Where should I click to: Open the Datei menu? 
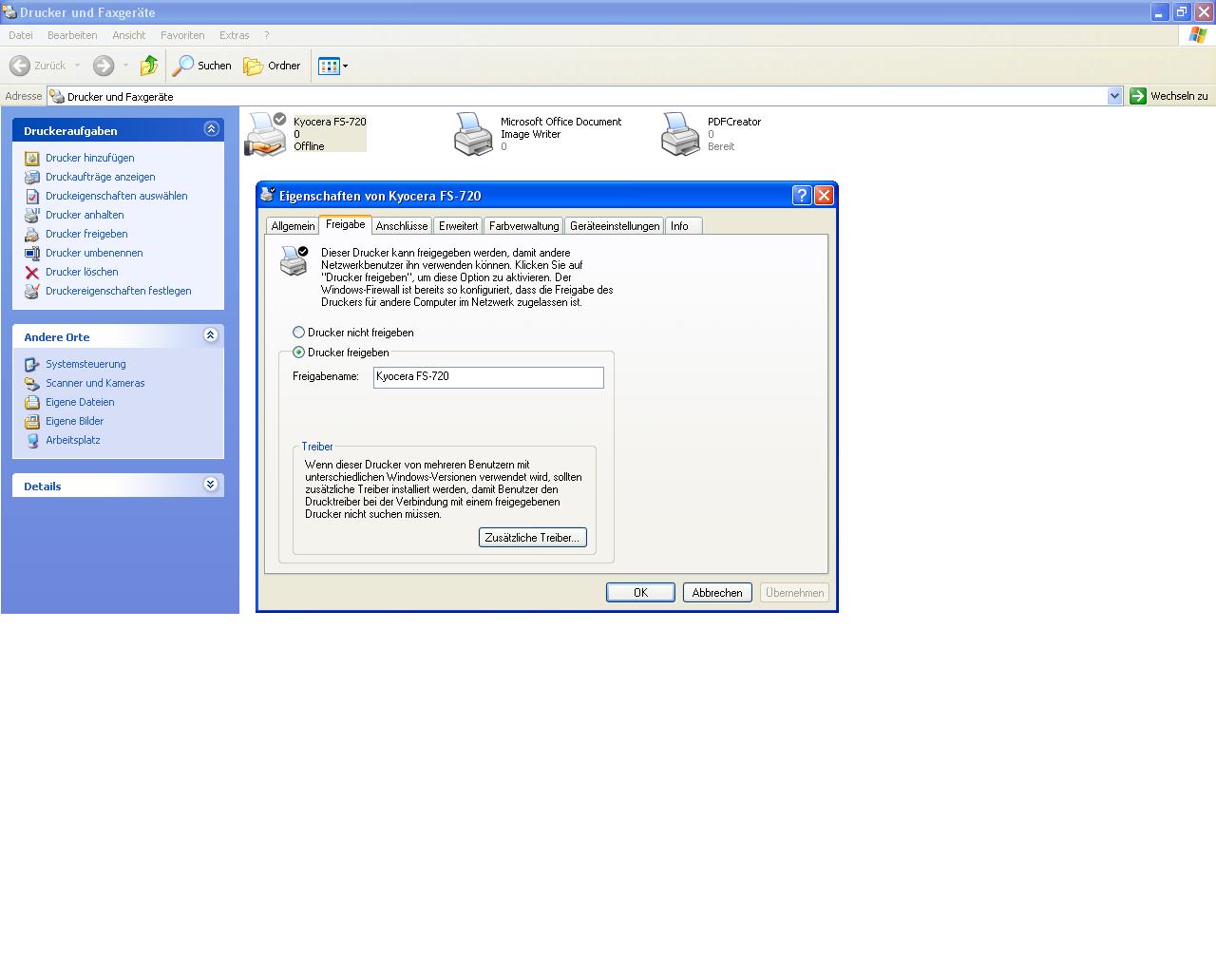[21, 35]
